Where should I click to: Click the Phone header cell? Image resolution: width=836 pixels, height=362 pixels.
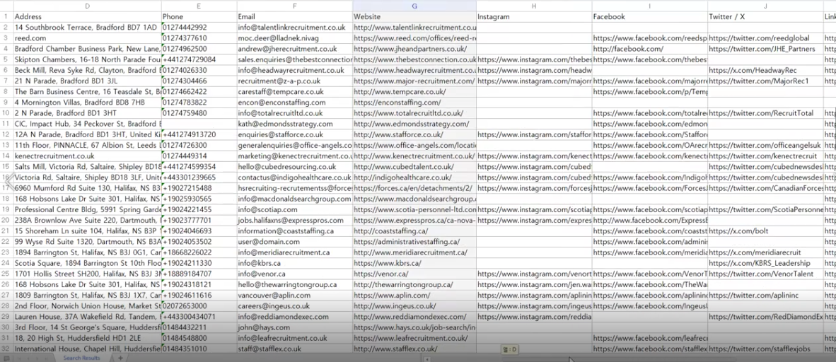(199, 16)
